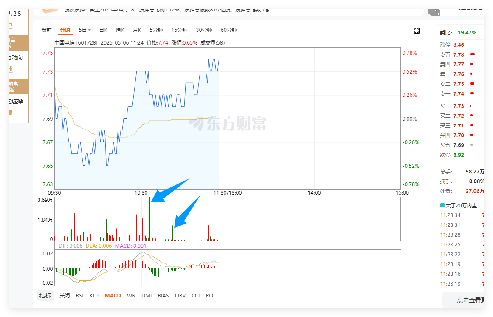Screen dimensions: 493x317
Task: Select the MACD indicator
Action: [x=113, y=296]
